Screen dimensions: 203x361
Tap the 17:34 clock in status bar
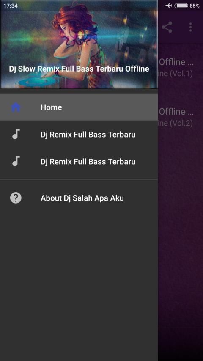pyautogui.click(x=10, y=6)
